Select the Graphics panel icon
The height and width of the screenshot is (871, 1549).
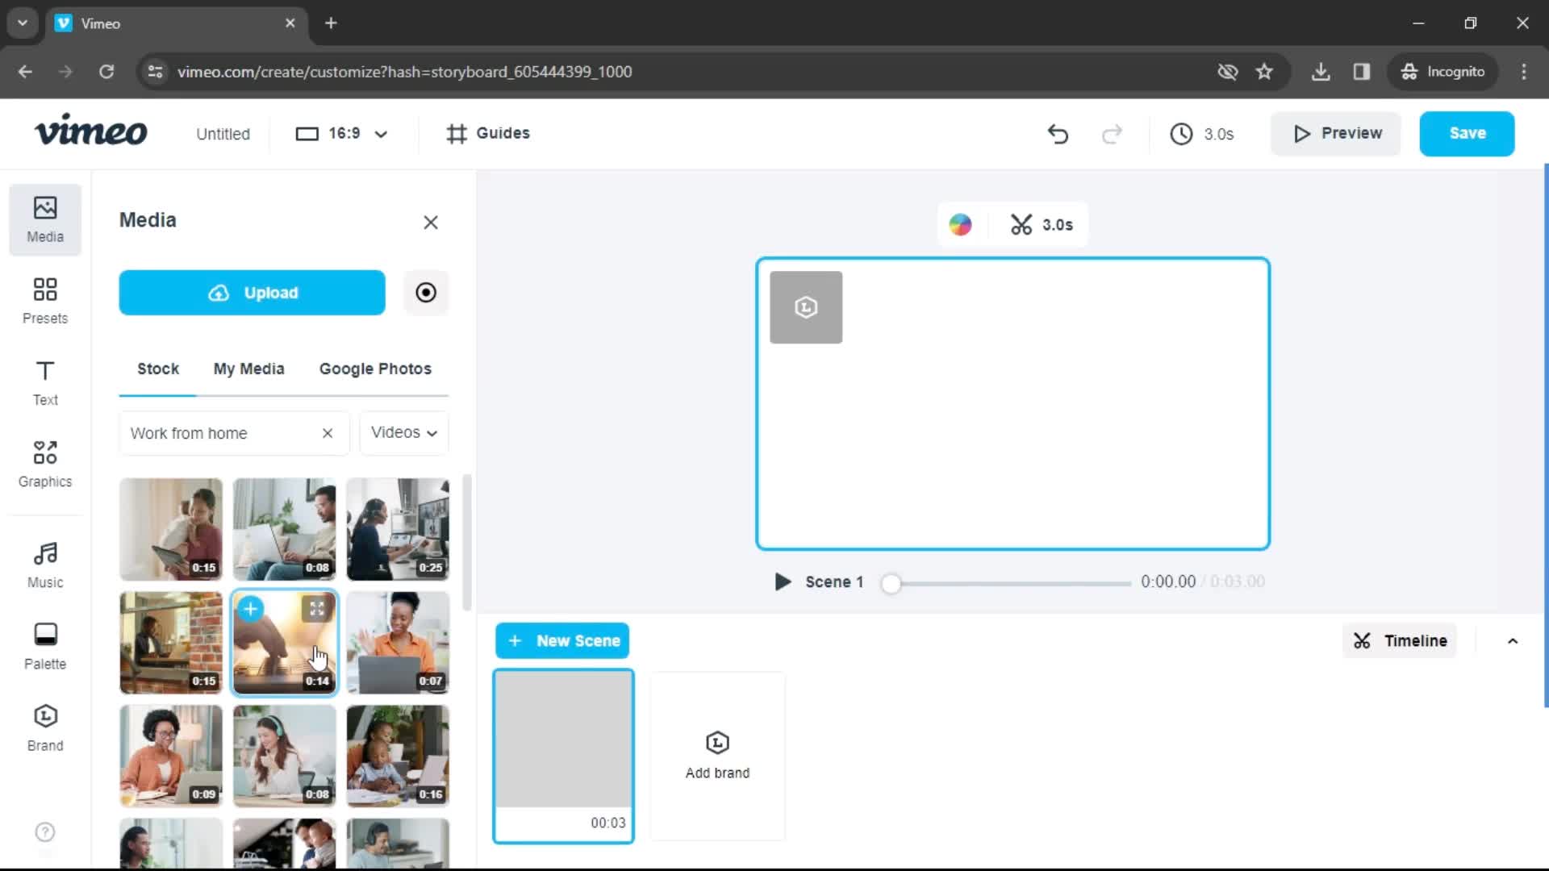click(44, 461)
